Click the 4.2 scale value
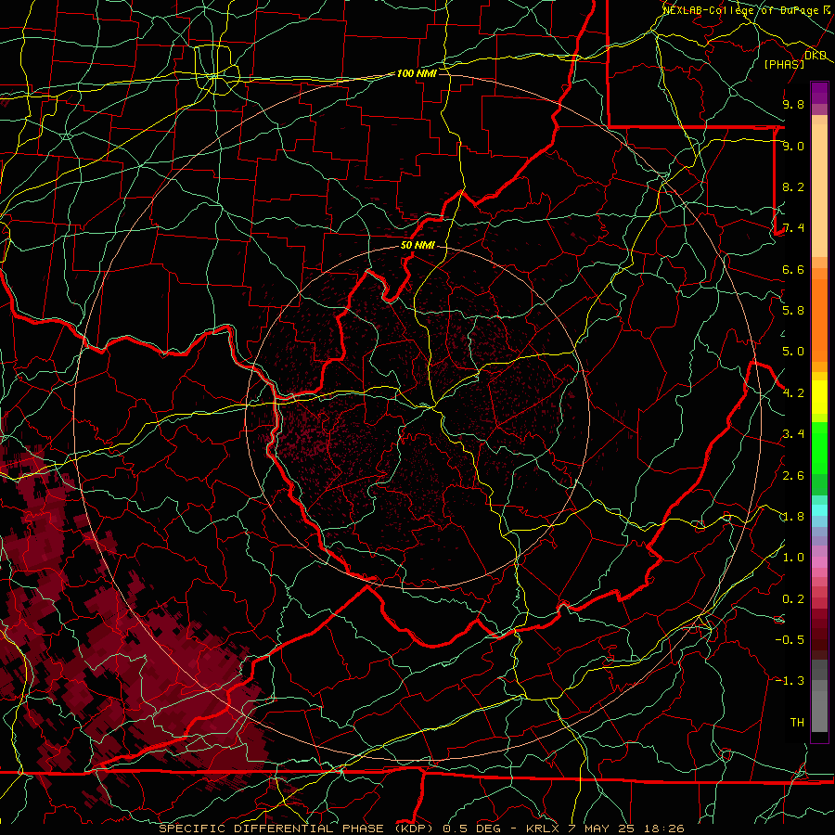The width and height of the screenshot is (835, 835). (793, 393)
